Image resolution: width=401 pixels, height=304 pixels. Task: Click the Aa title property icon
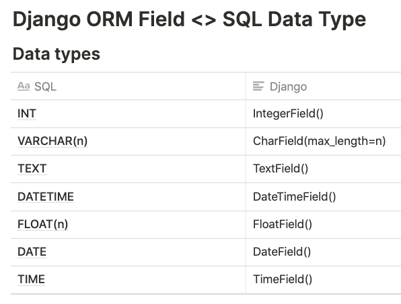coord(24,86)
